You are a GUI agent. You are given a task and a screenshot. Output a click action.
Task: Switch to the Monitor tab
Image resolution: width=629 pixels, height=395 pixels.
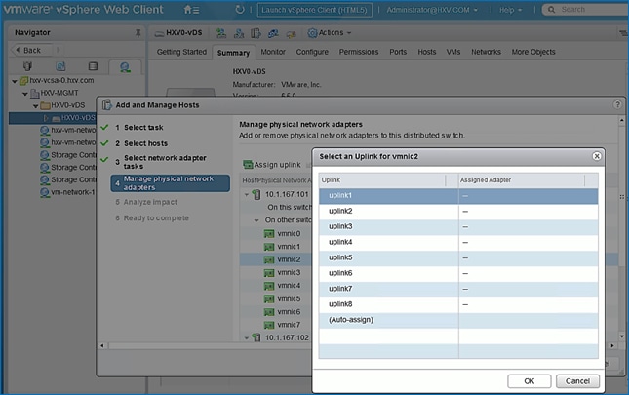(x=273, y=52)
